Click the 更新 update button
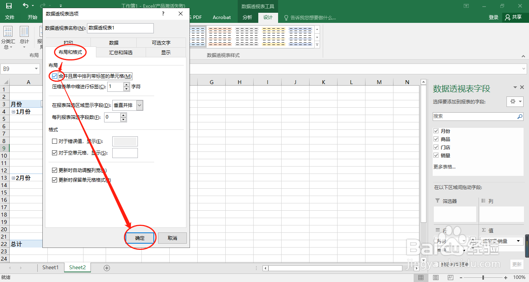Viewport: 529px width, 282px height. [x=517, y=264]
